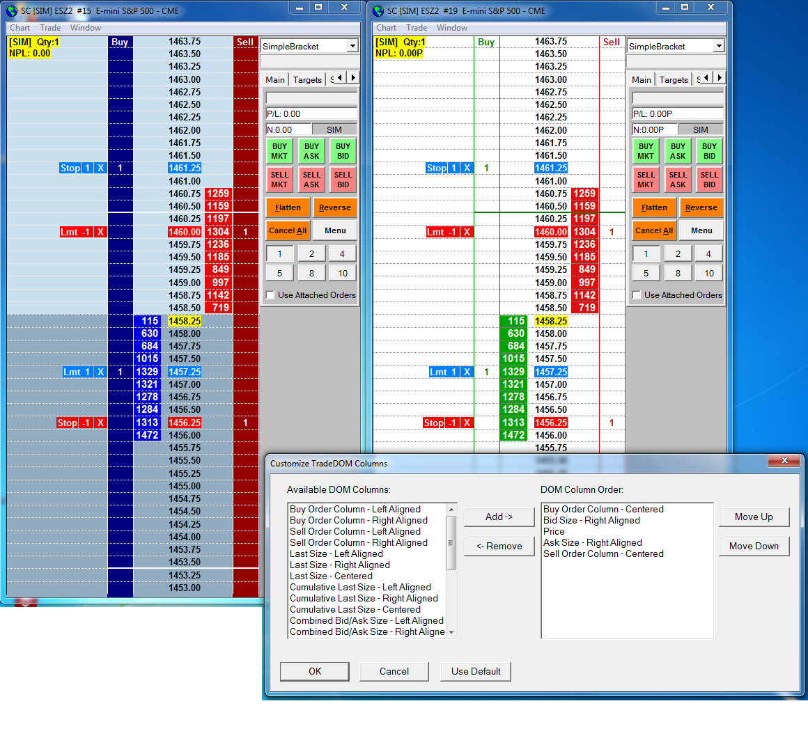Click the red 1460.00 price cell in the left DOM

[185, 233]
